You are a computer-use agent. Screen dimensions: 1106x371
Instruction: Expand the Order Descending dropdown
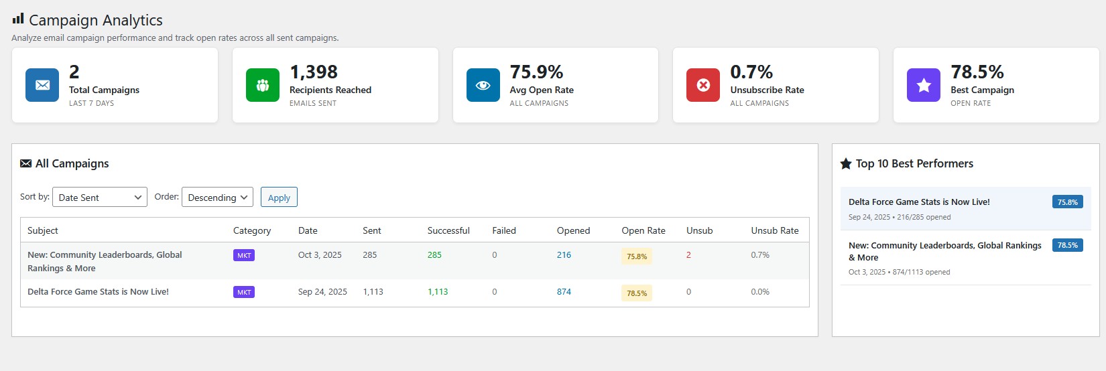[217, 197]
